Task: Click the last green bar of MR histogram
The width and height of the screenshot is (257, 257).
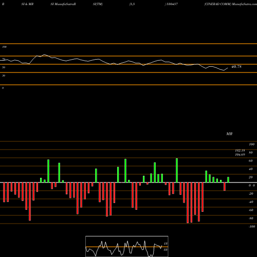Action: (228, 180)
